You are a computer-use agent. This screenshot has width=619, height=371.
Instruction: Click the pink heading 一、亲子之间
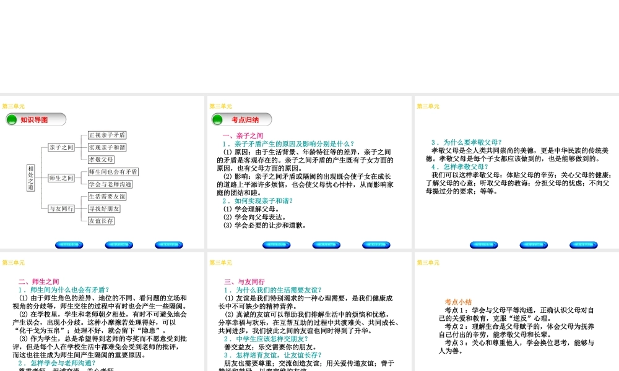pyautogui.click(x=243, y=135)
